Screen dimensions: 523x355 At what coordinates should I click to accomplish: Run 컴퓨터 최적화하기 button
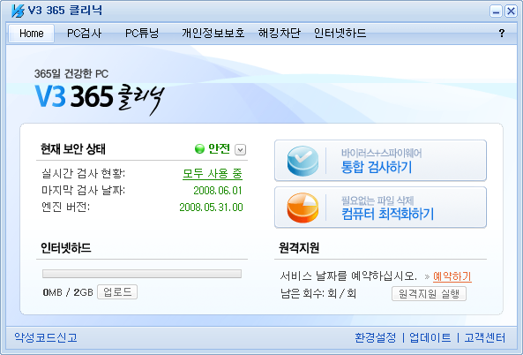click(380, 208)
